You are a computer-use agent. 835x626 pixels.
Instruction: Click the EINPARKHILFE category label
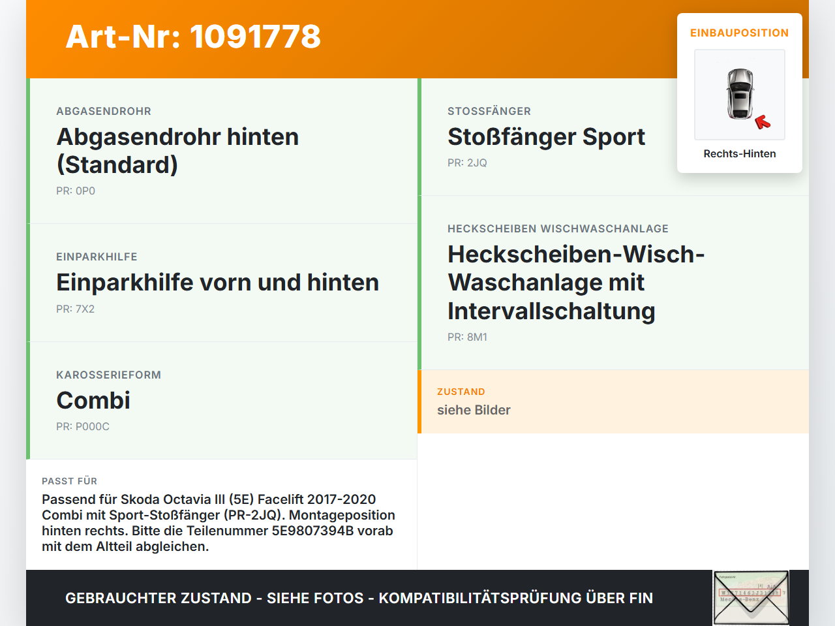click(97, 257)
